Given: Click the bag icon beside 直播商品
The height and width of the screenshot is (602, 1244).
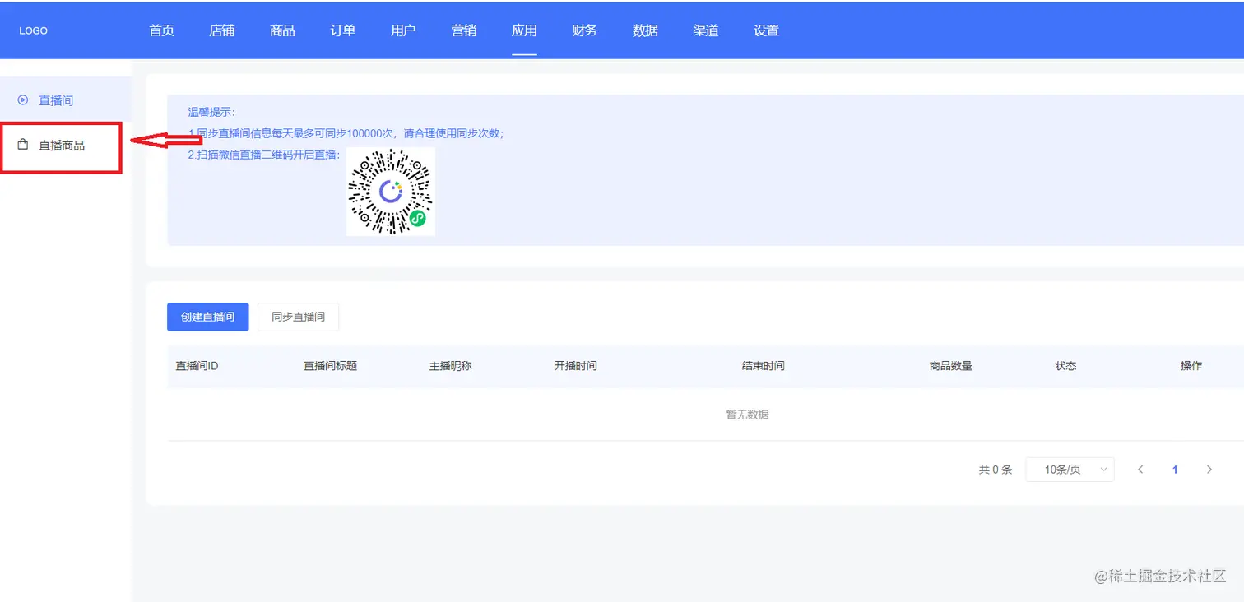Looking at the screenshot, I should click(x=23, y=145).
